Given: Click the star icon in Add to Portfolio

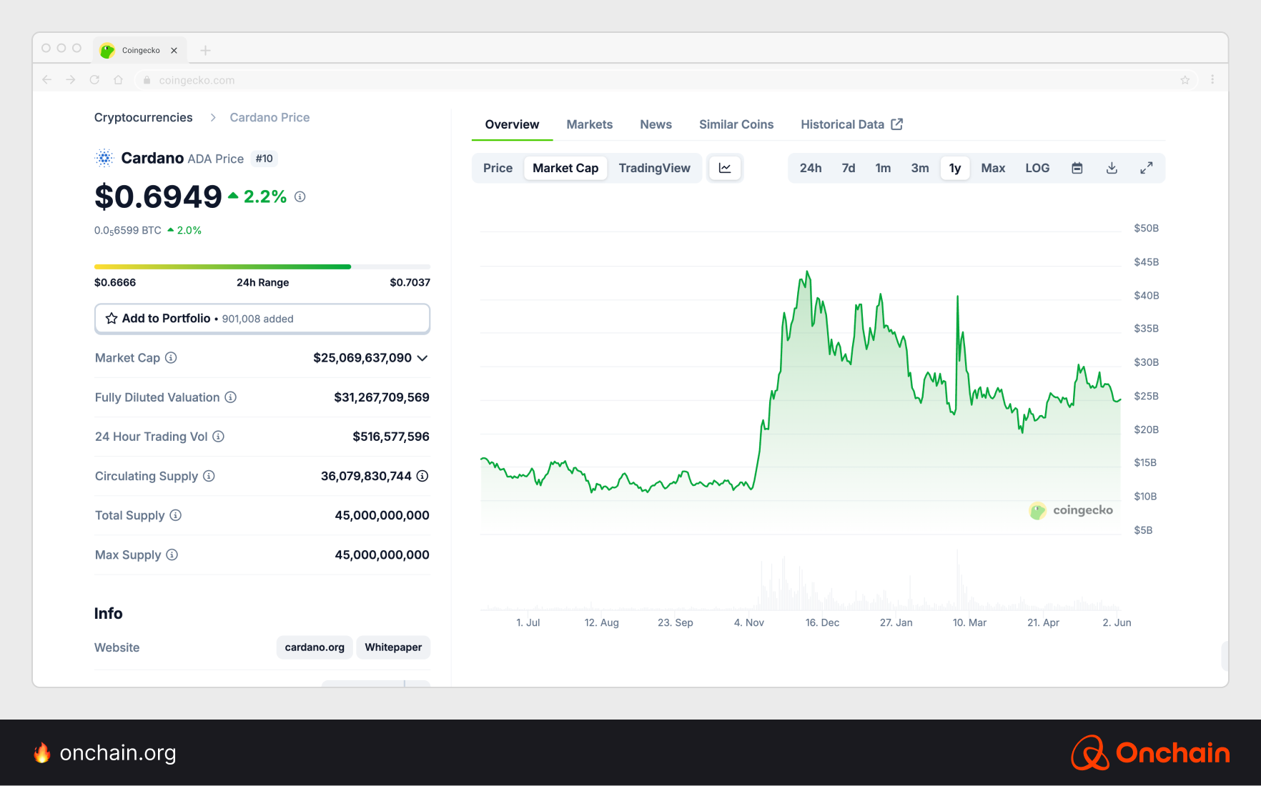Looking at the screenshot, I should (x=112, y=319).
